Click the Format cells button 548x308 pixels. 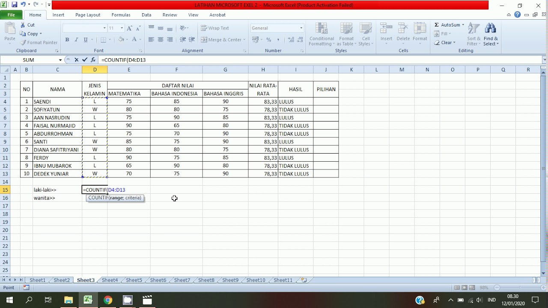(420, 32)
